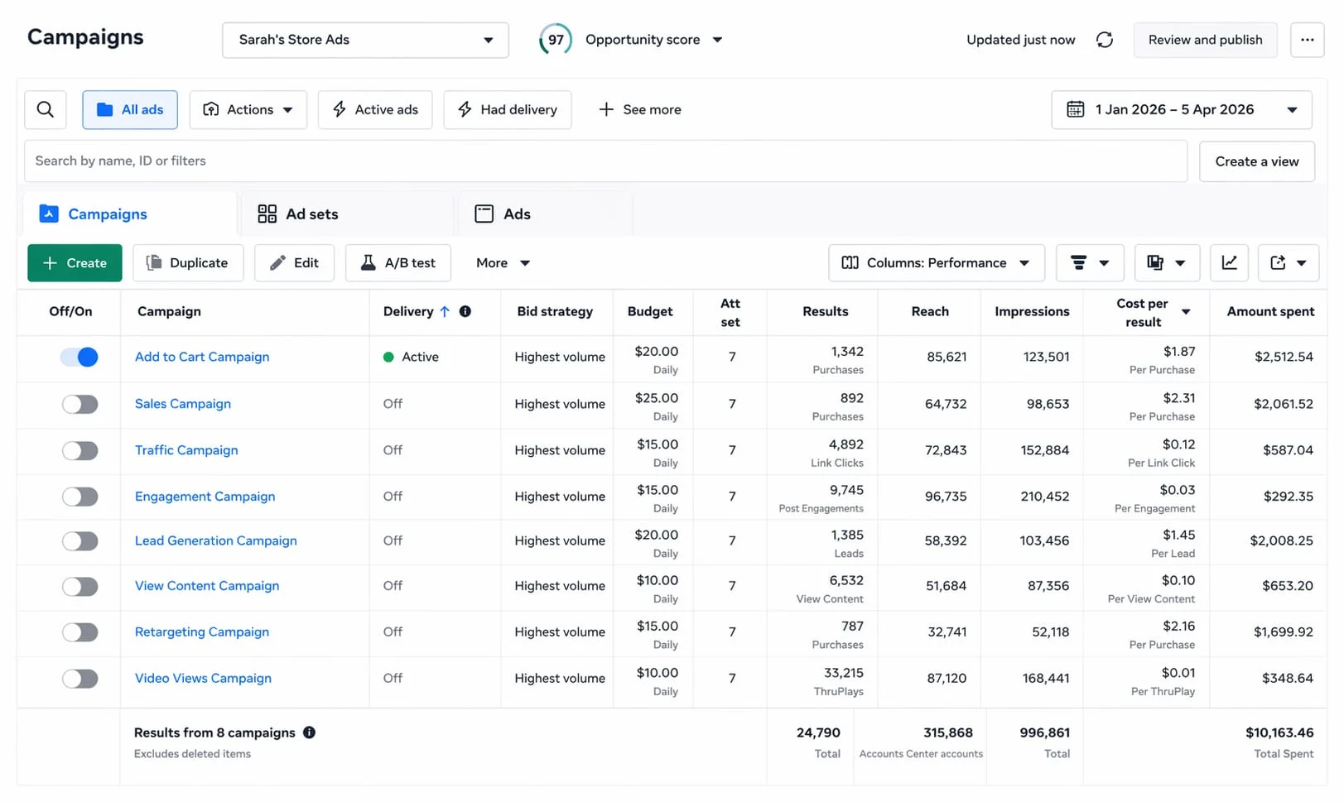Screen dimensions: 1344x802
Task: Expand the Opportunity score dropdown
Action: coord(653,40)
